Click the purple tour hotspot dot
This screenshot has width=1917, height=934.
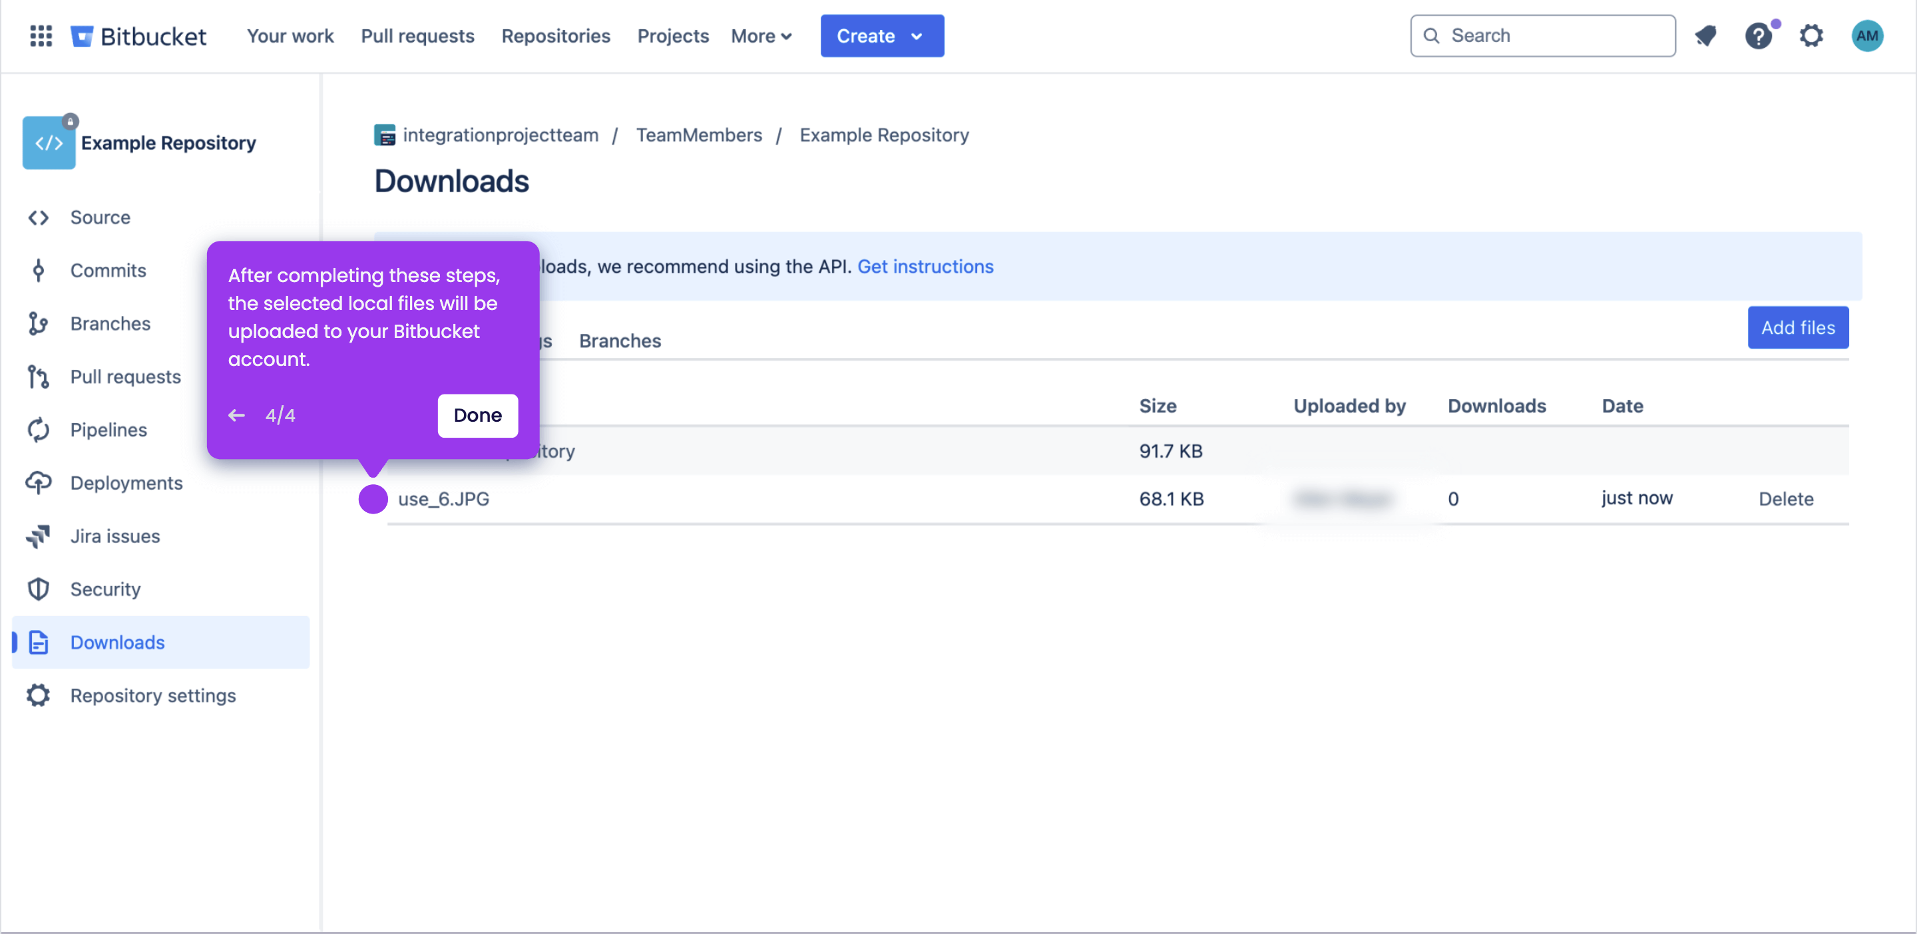[x=373, y=498]
